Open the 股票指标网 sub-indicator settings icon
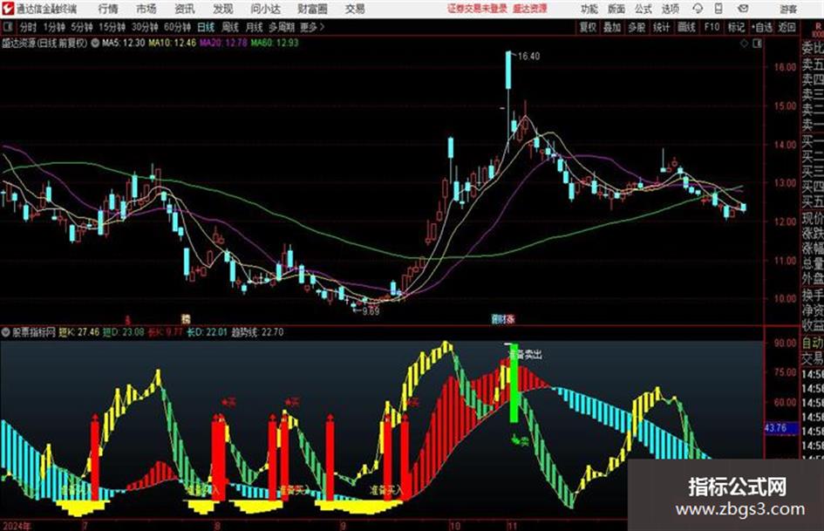824x531 pixels. (6, 332)
